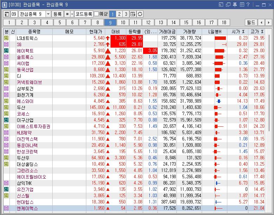274x215 pixels.
Task: Click the pin window icon in title bar
Action: click(235, 5)
